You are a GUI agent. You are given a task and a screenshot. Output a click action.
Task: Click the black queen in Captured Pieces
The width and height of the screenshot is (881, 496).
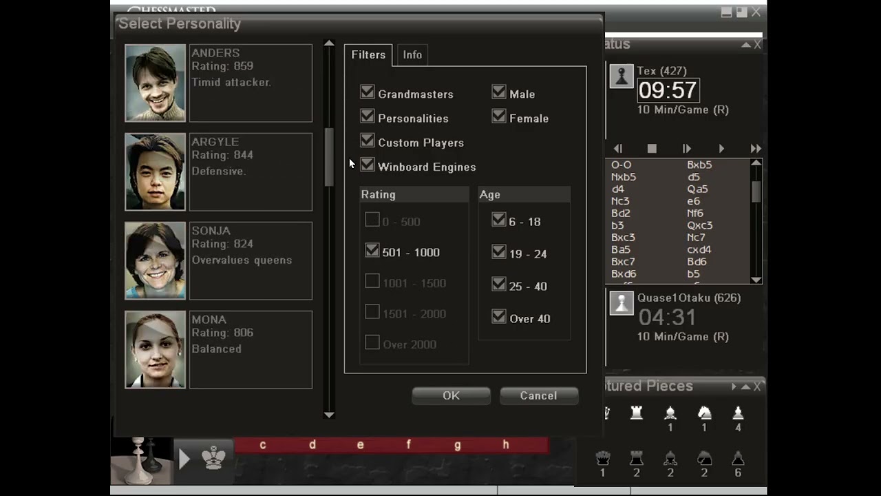(x=603, y=458)
